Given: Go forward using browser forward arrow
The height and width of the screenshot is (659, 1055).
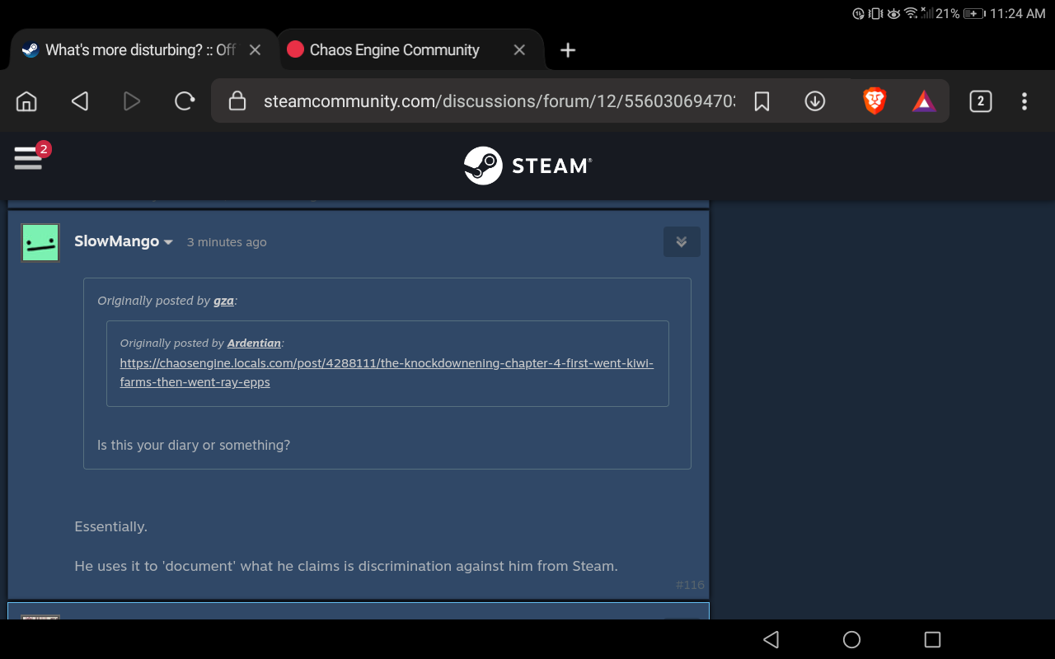Looking at the screenshot, I should click(132, 101).
